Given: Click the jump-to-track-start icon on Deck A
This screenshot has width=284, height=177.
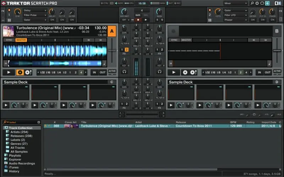Looking at the screenshot, I should coord(6,64).
